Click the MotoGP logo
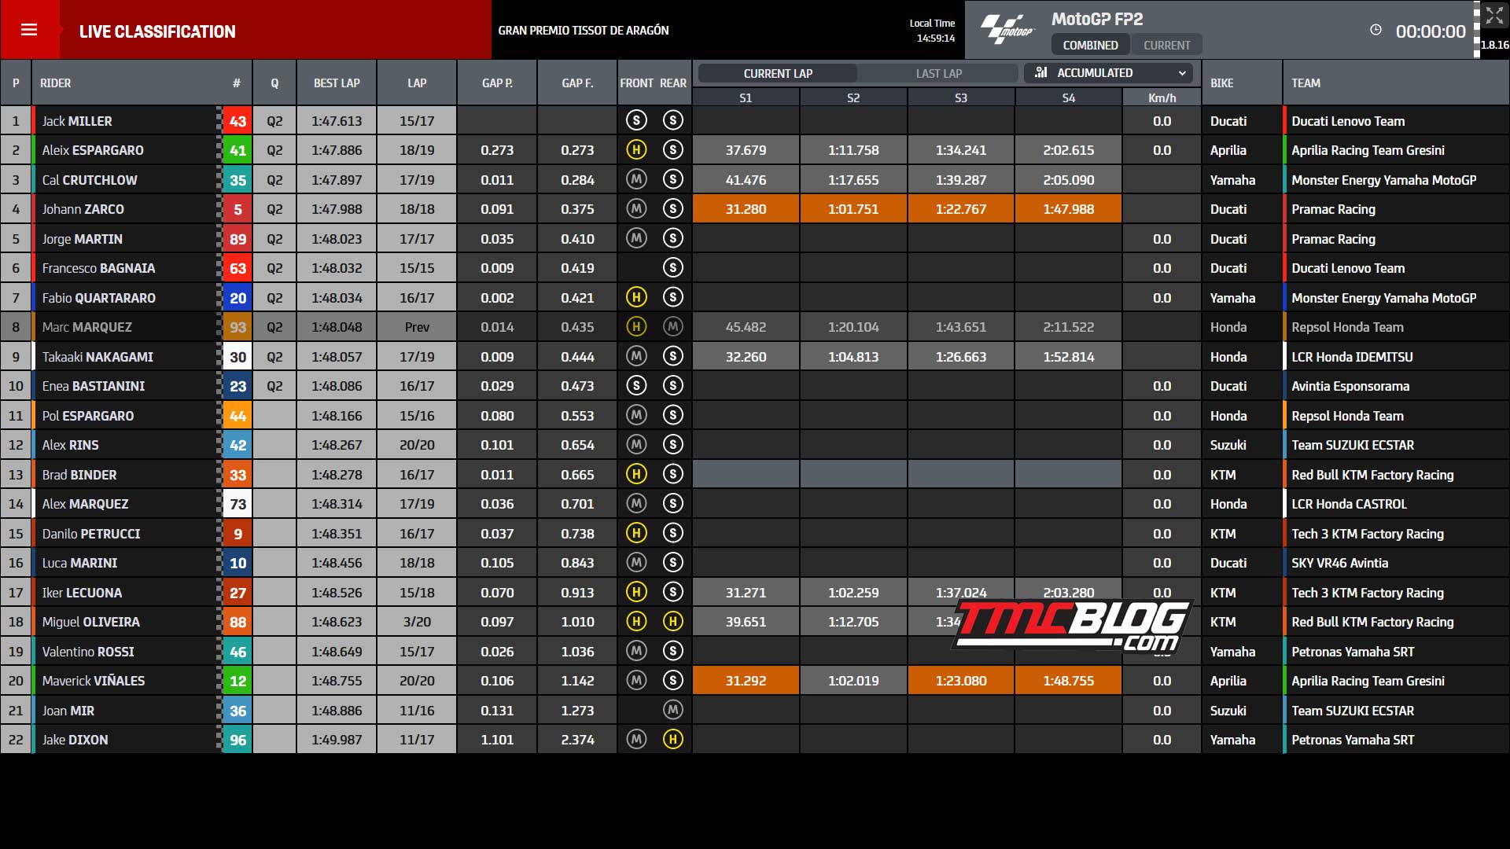This screenshot has height=849, width=1510. pyautogui.click(x=1007, y=30)
